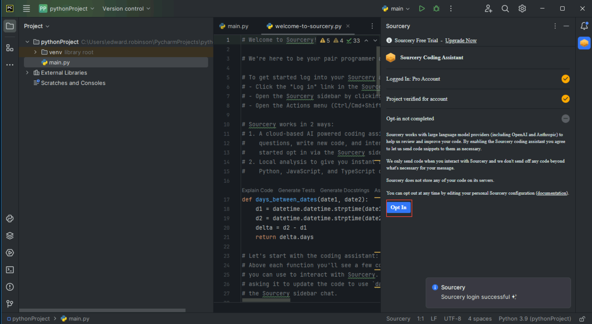Screen dimensions: 592x324
Task: Hide the Sourcery panel
Action: coord(566,26)
